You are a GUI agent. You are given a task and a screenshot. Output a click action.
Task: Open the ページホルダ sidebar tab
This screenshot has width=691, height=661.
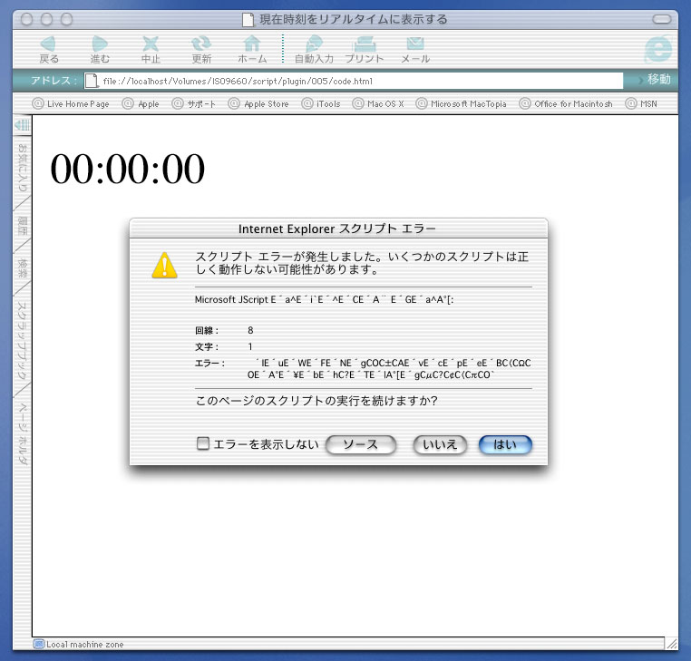coord(22,433)
